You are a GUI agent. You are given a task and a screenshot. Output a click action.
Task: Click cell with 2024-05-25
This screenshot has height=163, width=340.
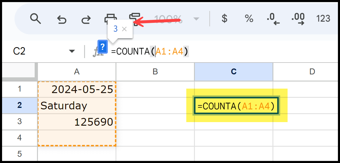[x=77, y=89]
